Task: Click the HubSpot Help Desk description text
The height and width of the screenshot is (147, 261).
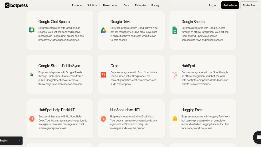Action: (x=63, y=122)
